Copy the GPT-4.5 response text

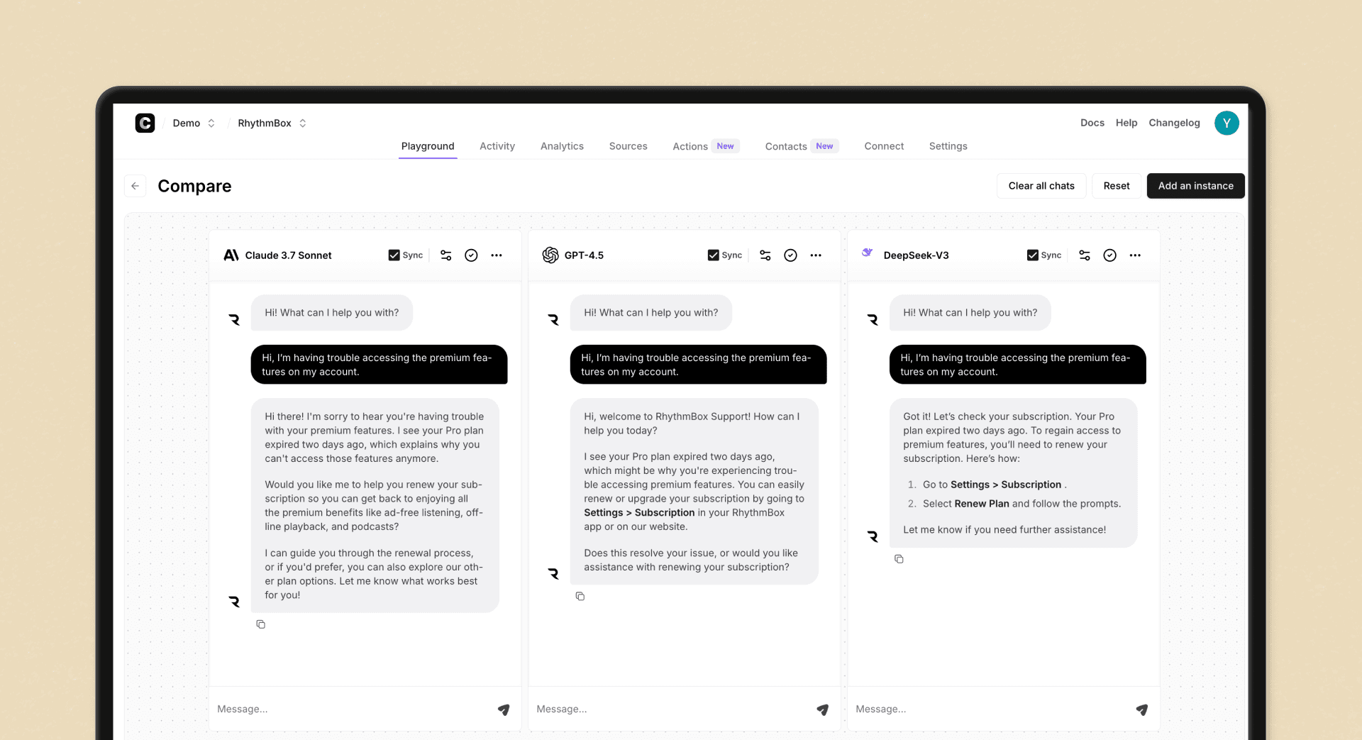580,597
